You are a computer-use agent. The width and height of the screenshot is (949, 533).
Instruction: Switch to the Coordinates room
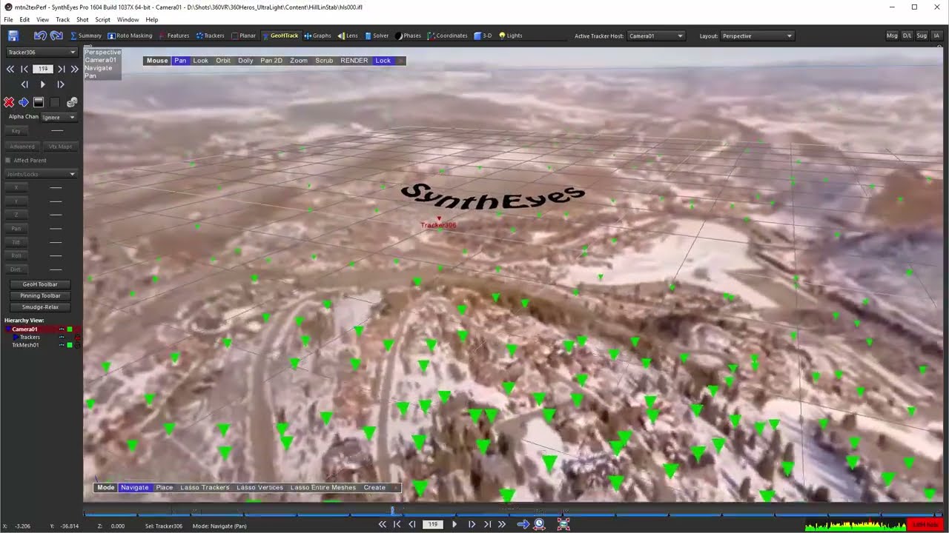tap(448, 36)
